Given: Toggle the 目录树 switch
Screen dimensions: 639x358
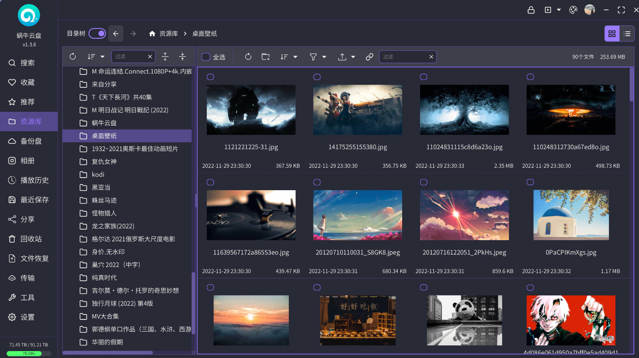Looking at the screenshot, I should coord(97,33).
